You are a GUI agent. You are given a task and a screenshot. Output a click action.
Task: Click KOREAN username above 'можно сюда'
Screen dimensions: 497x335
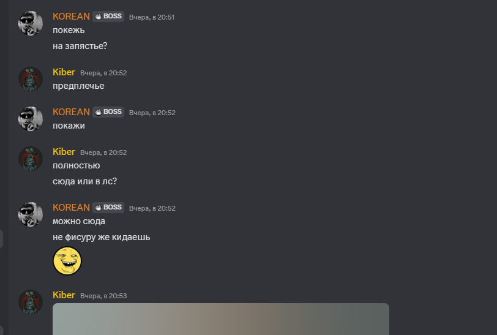[x=72, y=208]
